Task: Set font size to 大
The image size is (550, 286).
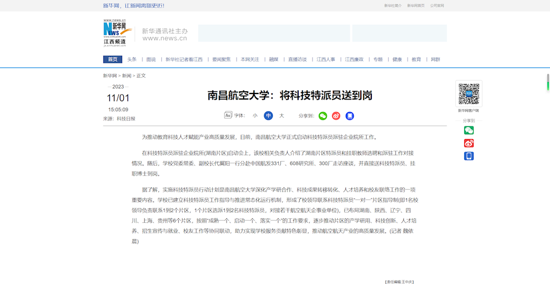Action: coord(281,116)
